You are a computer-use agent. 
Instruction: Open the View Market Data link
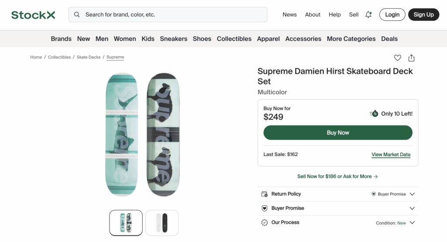click(x=391, y=155)
